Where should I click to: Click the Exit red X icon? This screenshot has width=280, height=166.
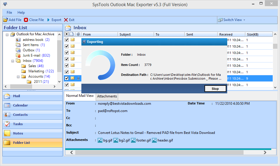66,20
